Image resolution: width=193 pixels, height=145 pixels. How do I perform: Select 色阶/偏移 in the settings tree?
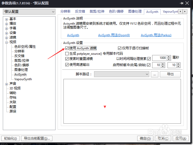22,65
